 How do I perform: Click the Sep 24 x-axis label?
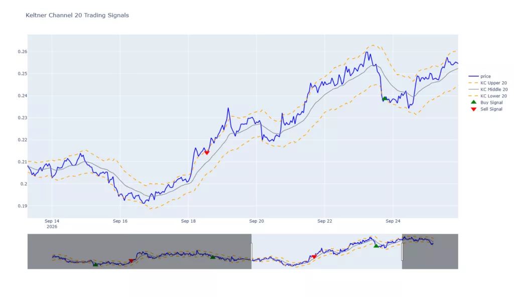(x=393, y=221)
